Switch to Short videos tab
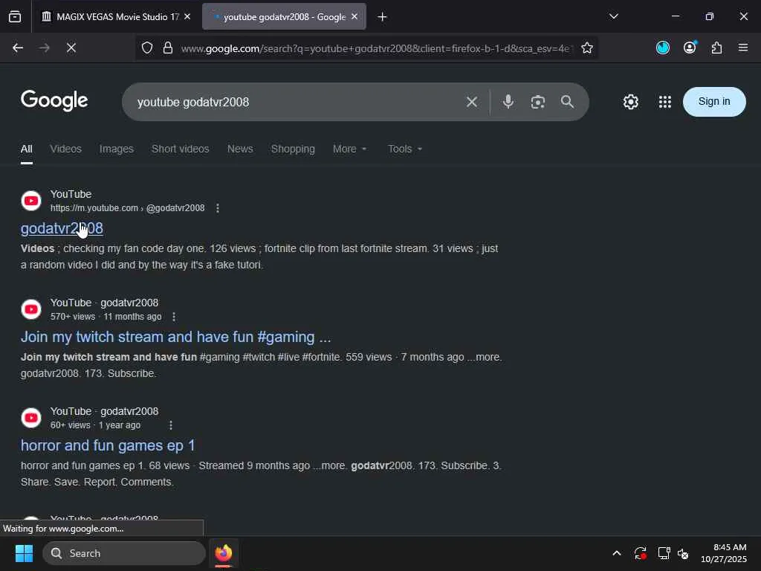Screen dimensions: 761x571 click(x=180, y=149)
